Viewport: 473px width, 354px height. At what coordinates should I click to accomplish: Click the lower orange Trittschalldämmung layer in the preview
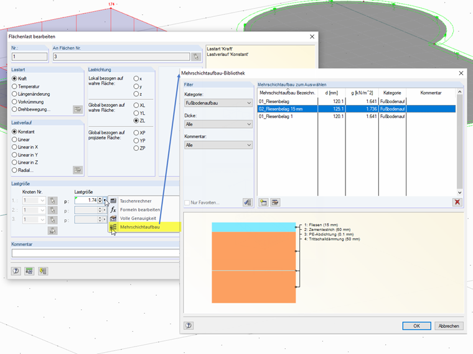click(x=254, y=287)
